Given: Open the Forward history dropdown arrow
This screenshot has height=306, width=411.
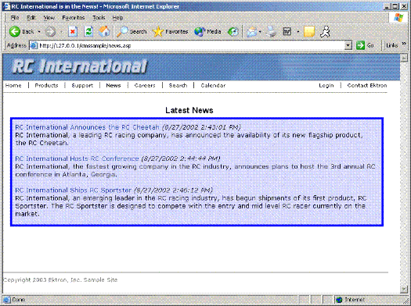Looking at the screenshot, I should click(x=61, y=32).
